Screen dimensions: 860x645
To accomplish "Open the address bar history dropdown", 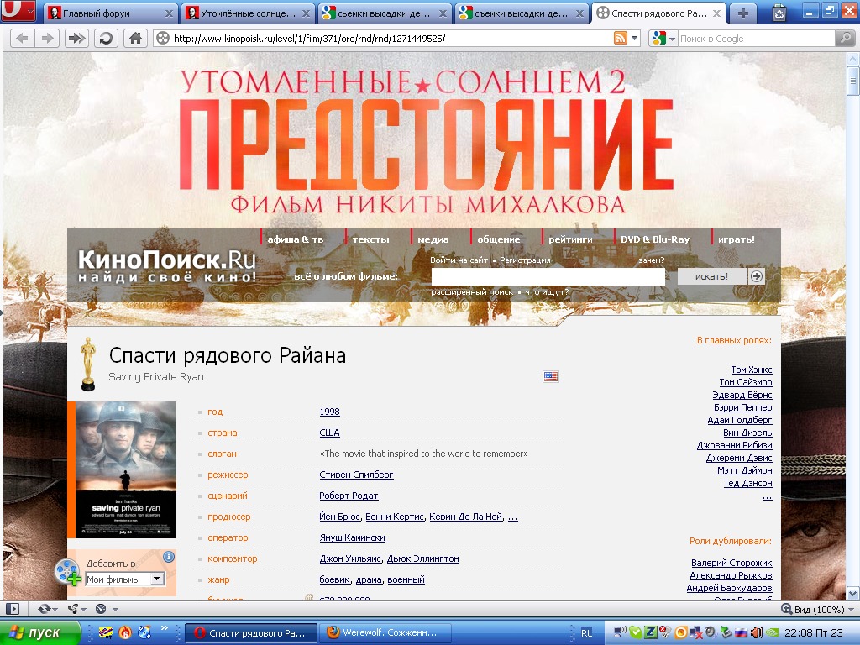I will (635, 39).
